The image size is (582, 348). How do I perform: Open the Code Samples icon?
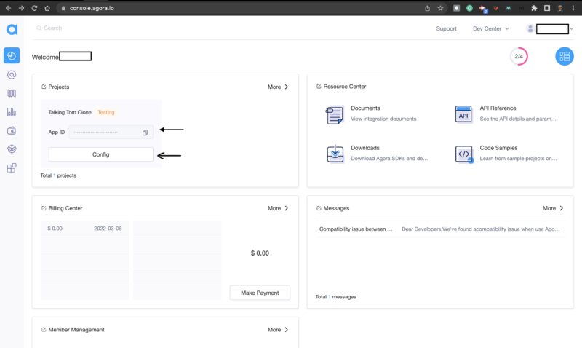(x=463, y=154)
